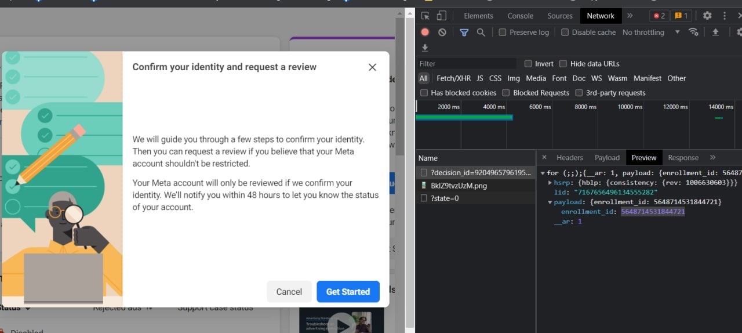Switch to the Sources panel
The image size is (742, 333).
[560, 16]
